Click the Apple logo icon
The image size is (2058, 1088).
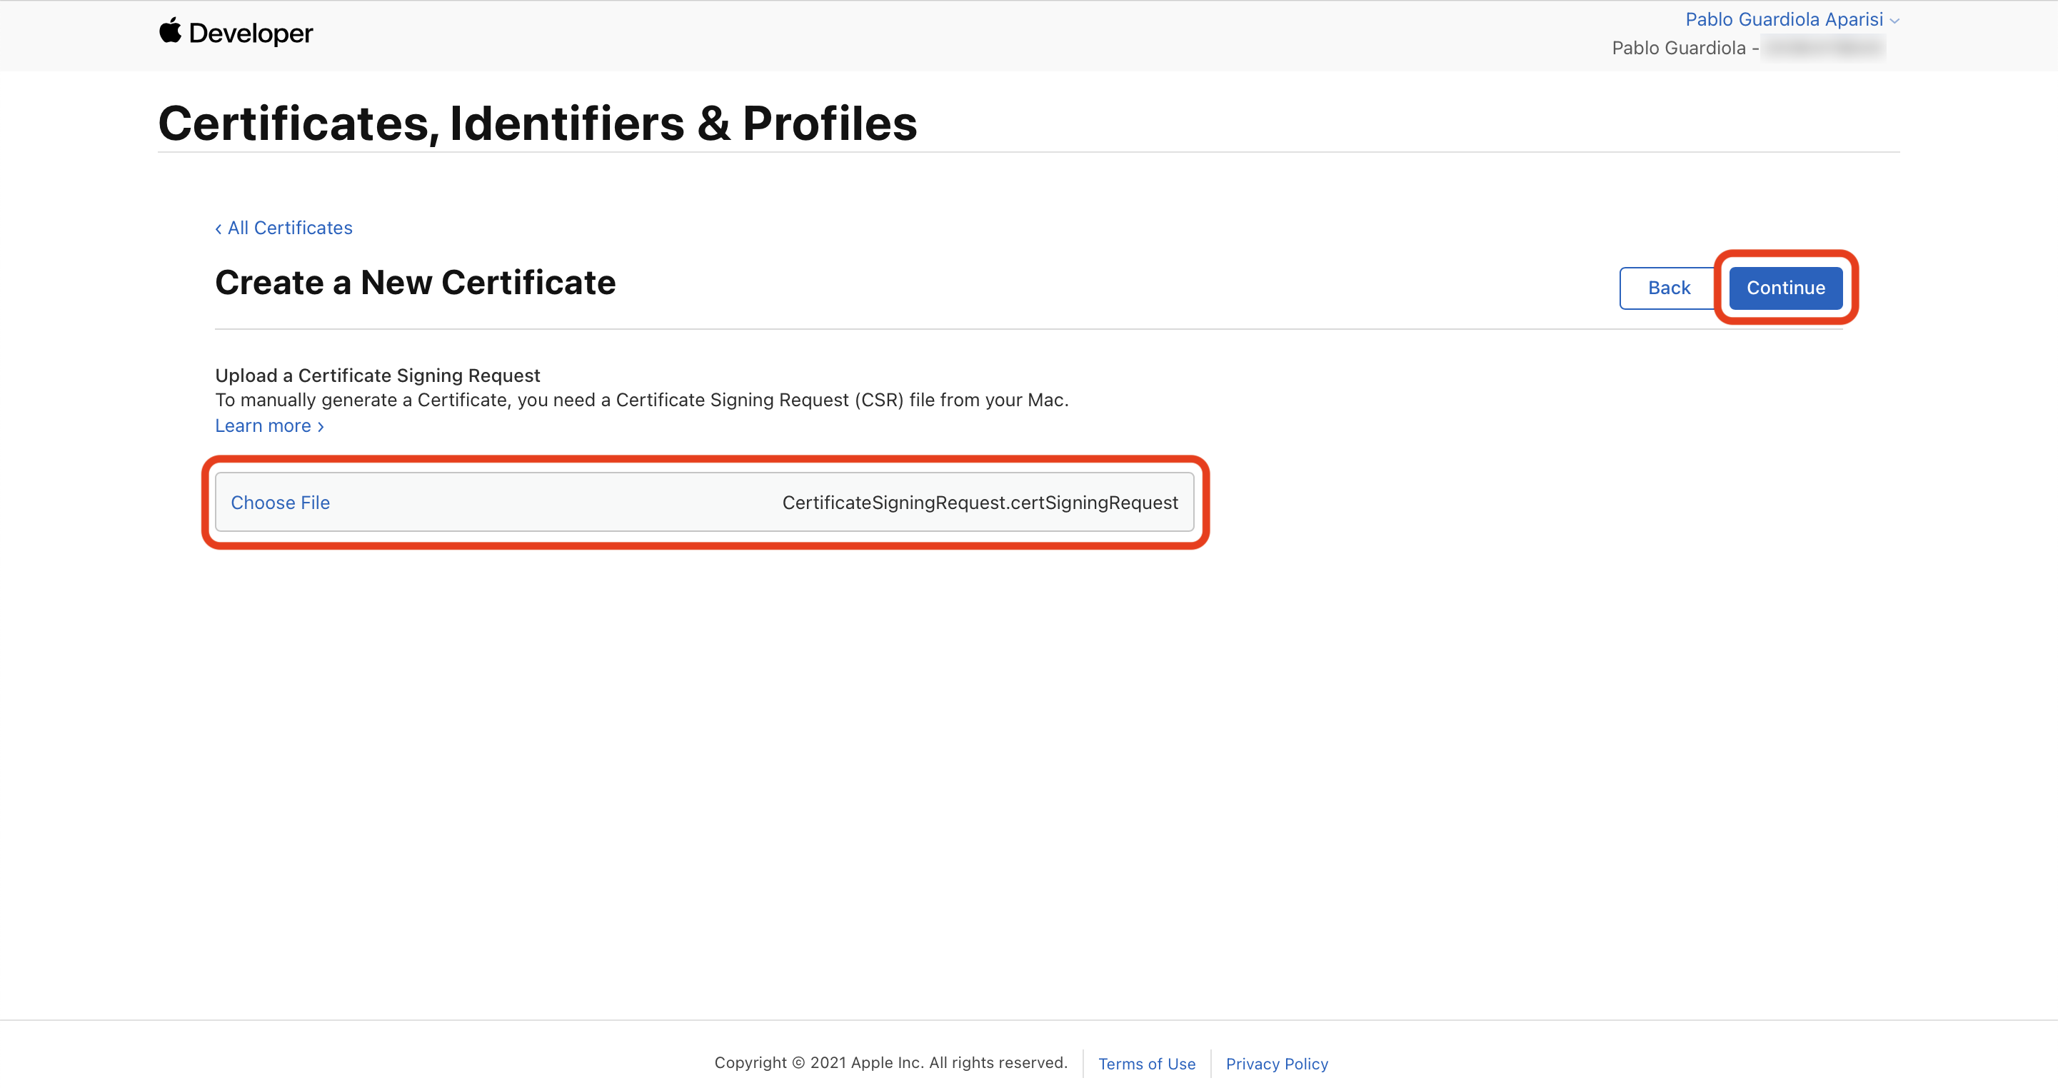click(x=169, y=31)
